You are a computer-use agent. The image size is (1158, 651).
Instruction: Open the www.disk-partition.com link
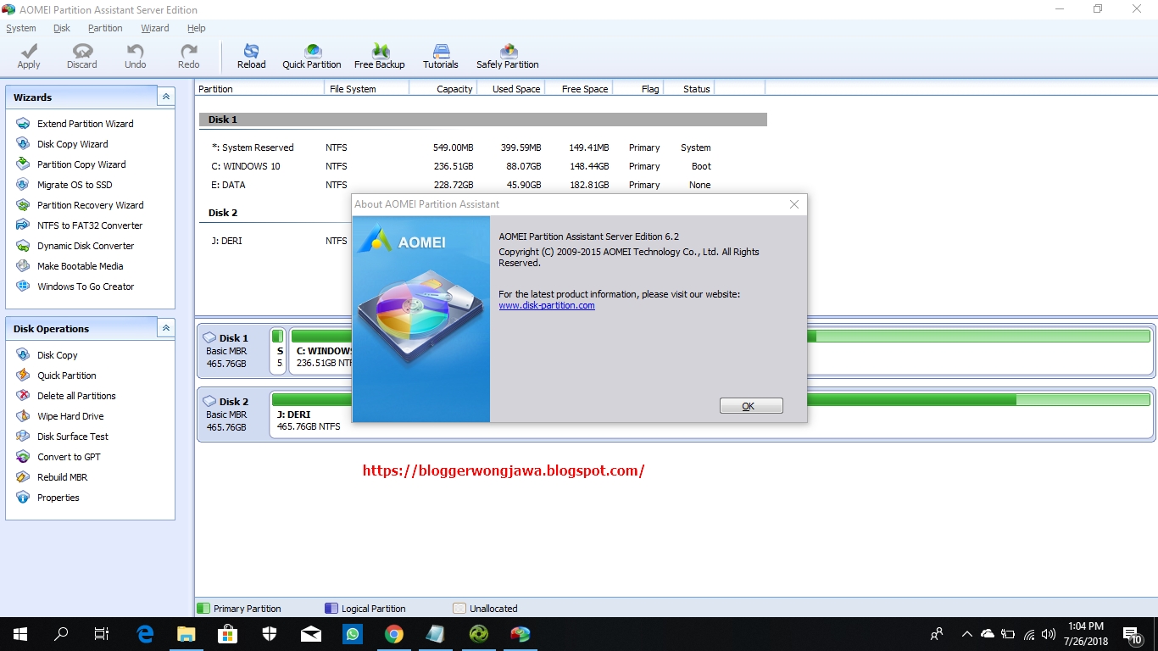[x=547, y=305]
